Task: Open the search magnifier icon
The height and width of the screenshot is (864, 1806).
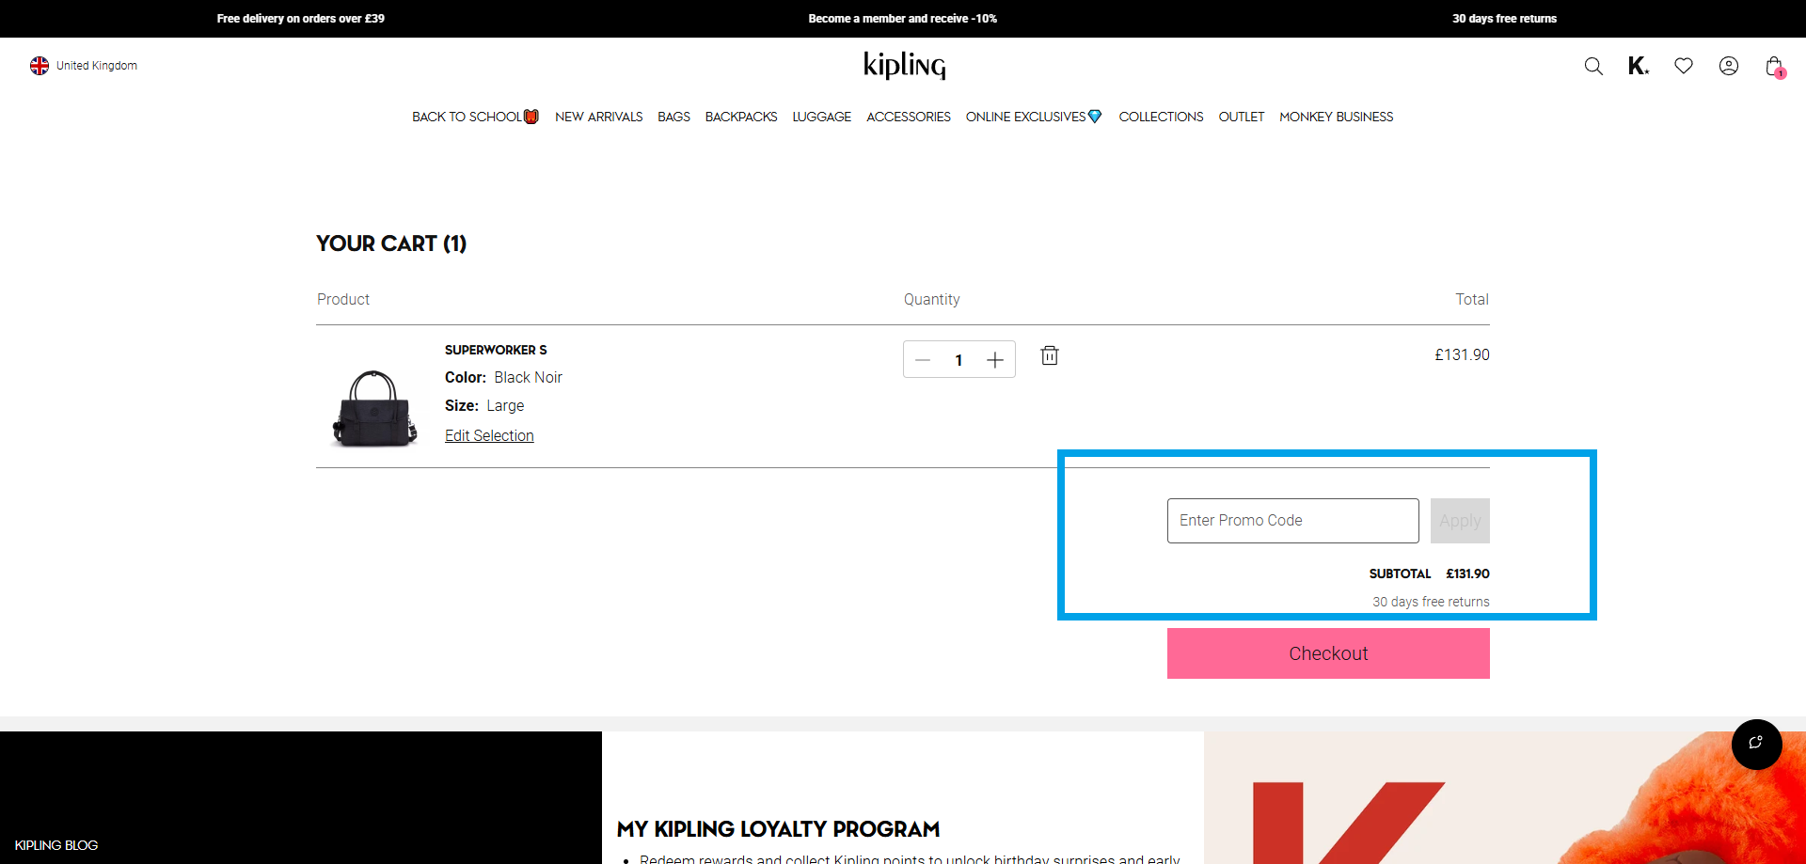Action: 1593,66
